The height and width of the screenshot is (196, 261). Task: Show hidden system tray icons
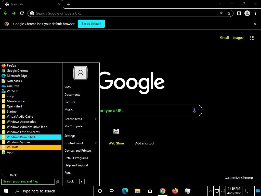click(x=210, y=191)
